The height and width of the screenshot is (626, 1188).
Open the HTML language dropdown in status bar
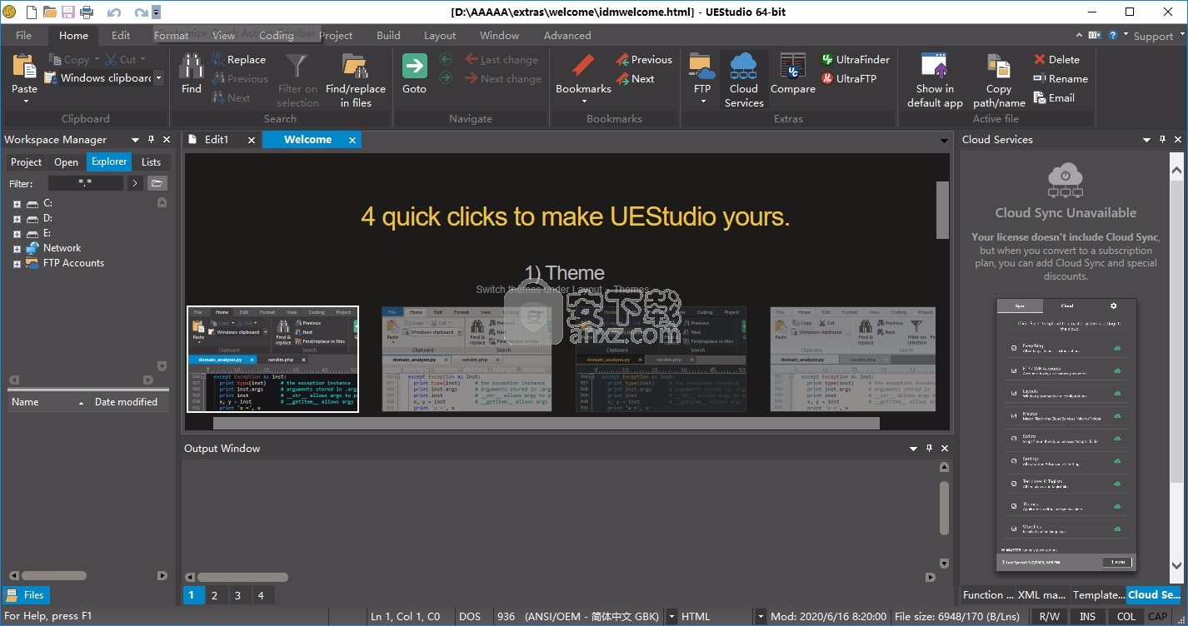[761, 617]
